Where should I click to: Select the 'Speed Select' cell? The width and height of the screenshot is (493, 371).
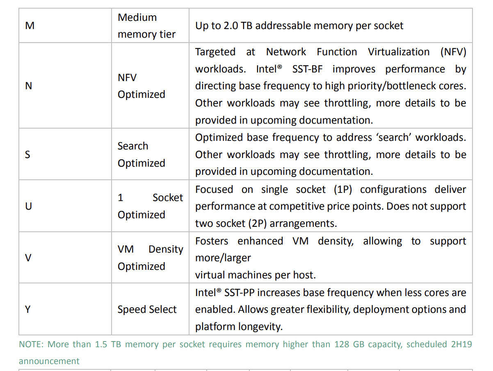point(147,310)
